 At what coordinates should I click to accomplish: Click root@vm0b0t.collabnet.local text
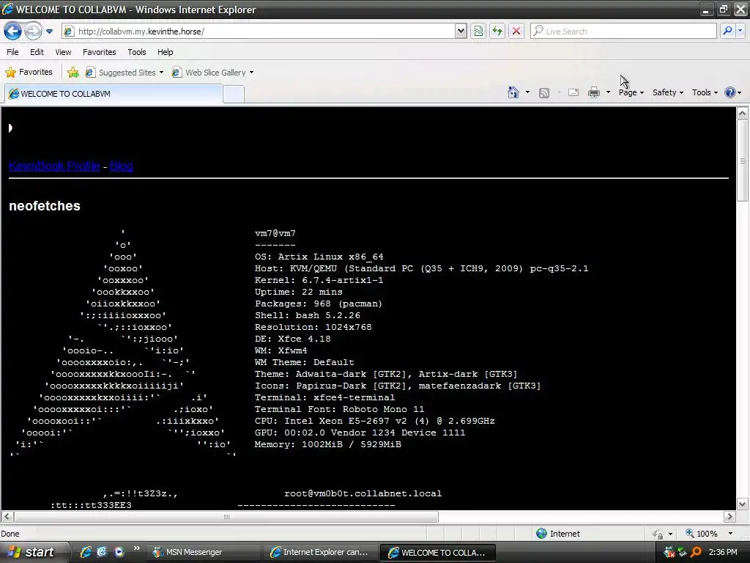tap(363, 493)
